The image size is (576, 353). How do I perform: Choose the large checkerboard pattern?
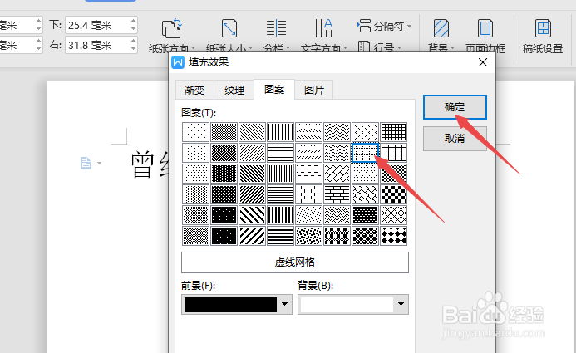click(x=393, y=194)
